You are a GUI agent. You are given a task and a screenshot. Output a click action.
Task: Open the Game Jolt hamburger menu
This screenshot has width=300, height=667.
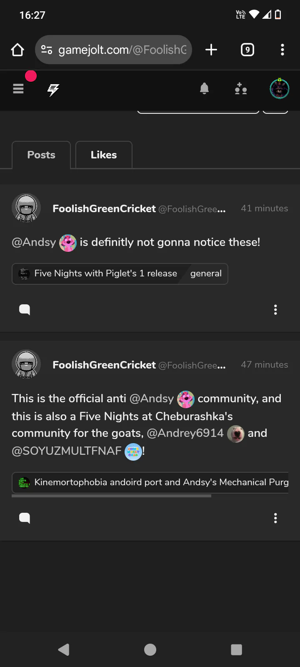tap(18, 88)
